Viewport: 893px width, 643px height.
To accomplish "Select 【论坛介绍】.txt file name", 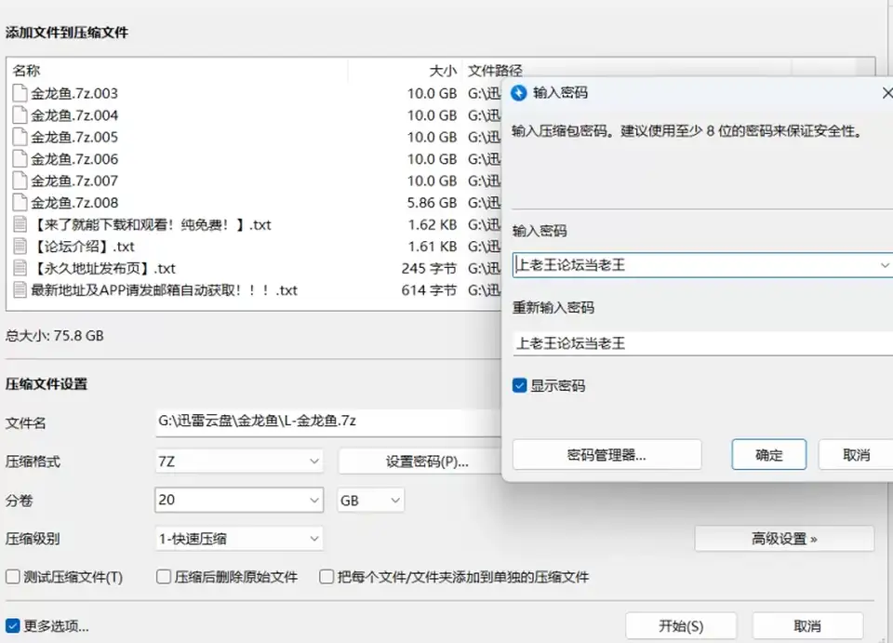I will [x=83, y=246].
